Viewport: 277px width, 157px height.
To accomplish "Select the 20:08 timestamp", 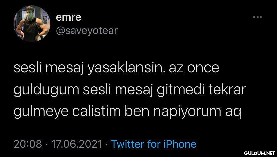I will point(28,144).
